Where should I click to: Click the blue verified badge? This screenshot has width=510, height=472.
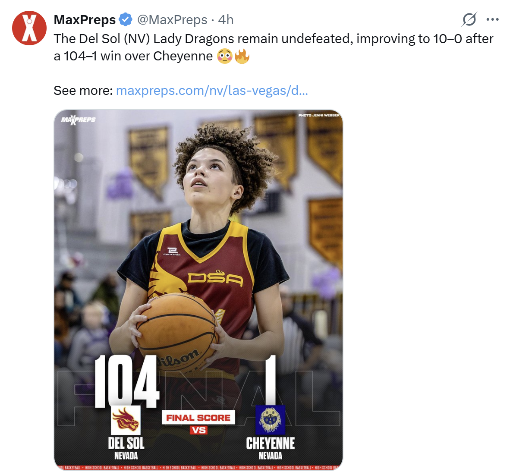click(126, 19)
